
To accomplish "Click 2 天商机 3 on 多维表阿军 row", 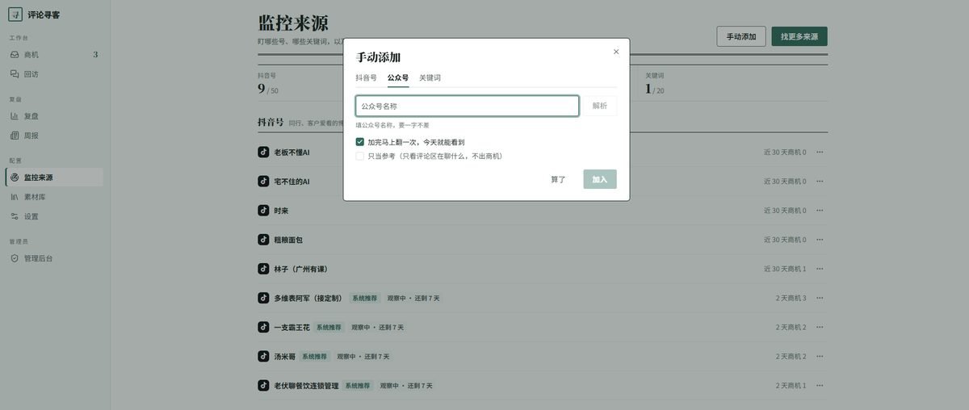I will (x=791, y=299).
